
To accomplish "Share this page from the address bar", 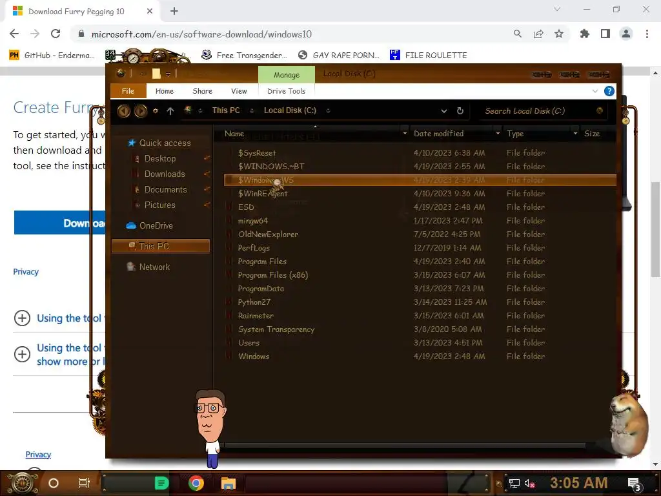I will click(538, 34).
